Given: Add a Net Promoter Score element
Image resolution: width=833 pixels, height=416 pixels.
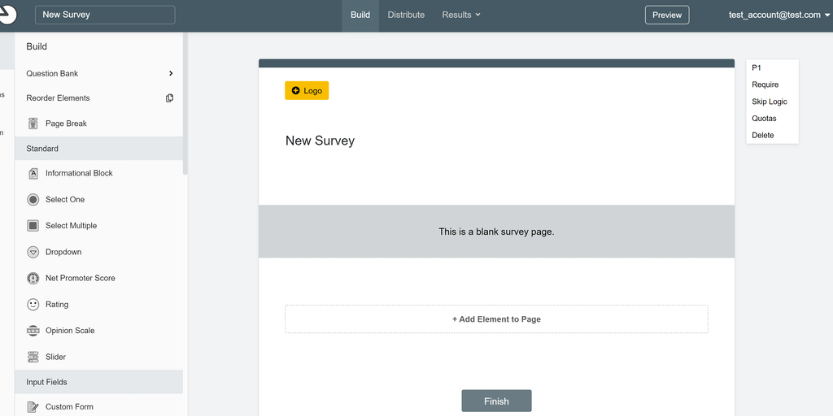Looking at the screenshot, I should [80, 278].
